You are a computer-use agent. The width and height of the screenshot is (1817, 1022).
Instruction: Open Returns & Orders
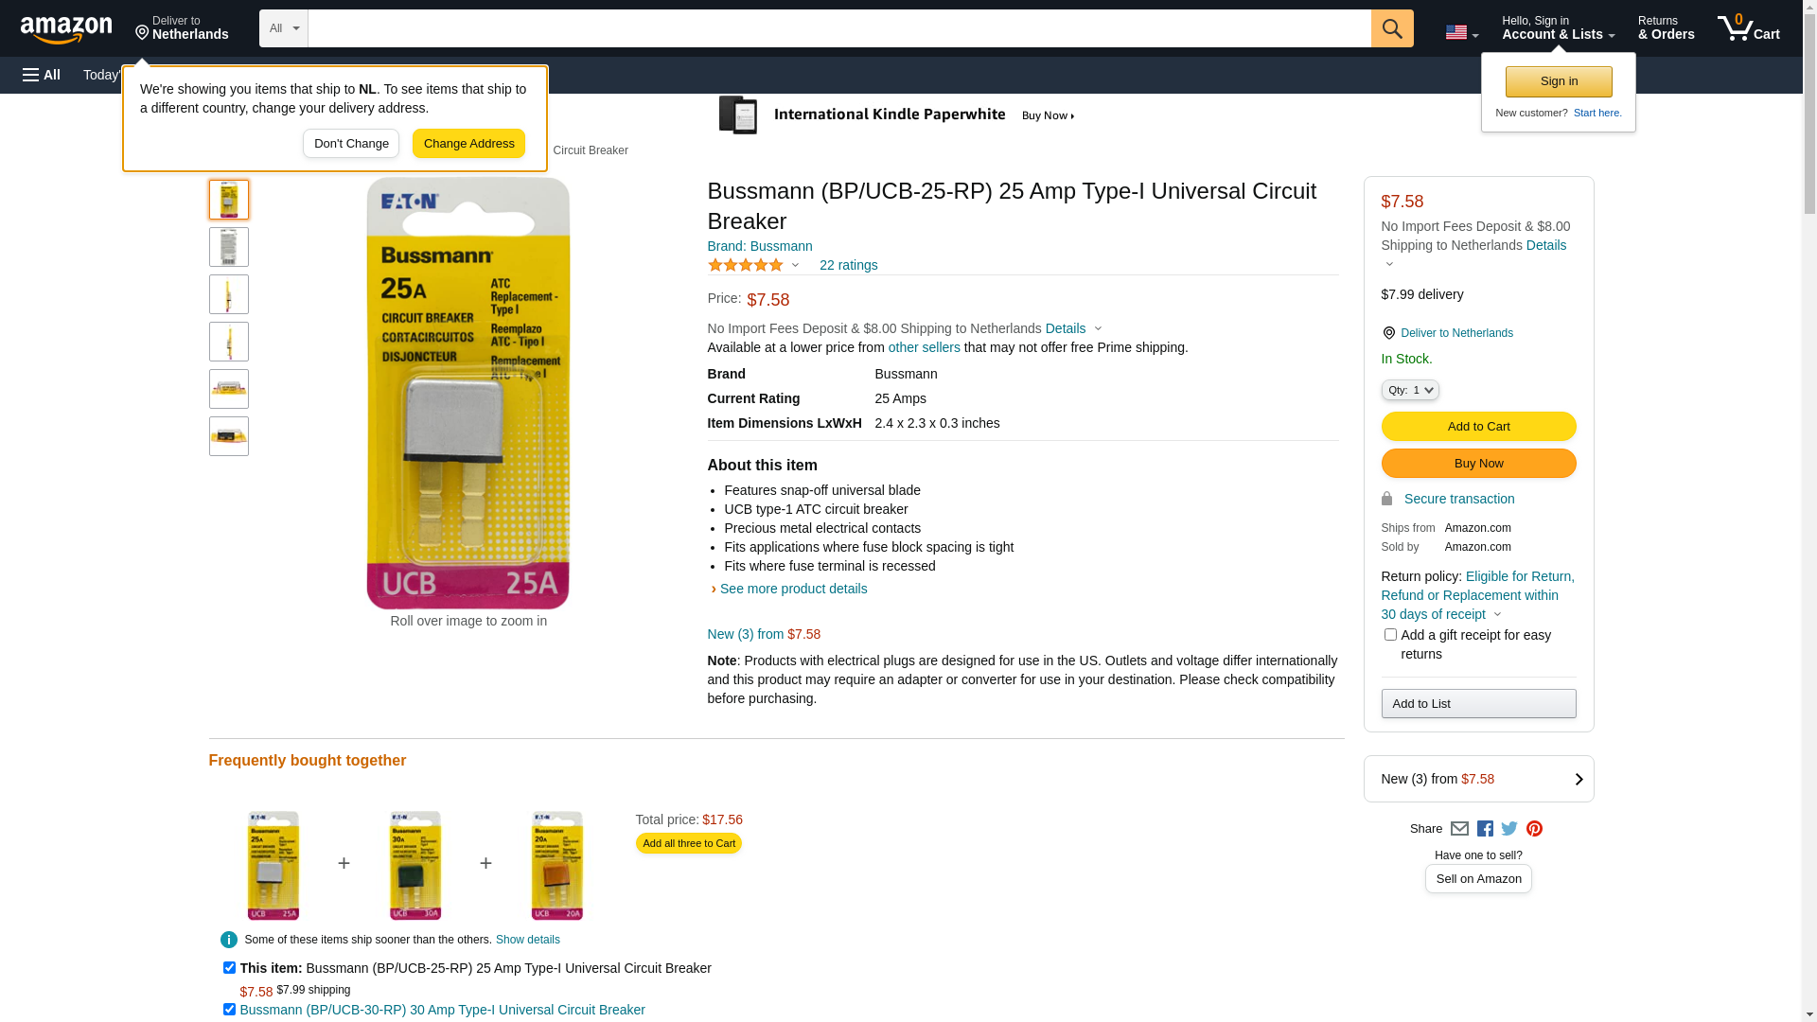[1666, 28]
